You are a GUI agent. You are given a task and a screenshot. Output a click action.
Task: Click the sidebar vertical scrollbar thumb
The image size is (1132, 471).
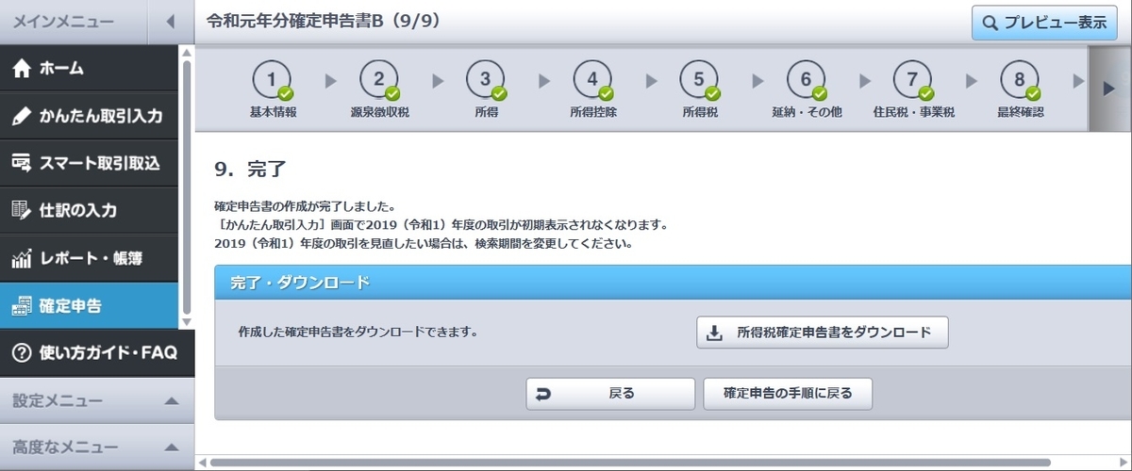point(187,186)
